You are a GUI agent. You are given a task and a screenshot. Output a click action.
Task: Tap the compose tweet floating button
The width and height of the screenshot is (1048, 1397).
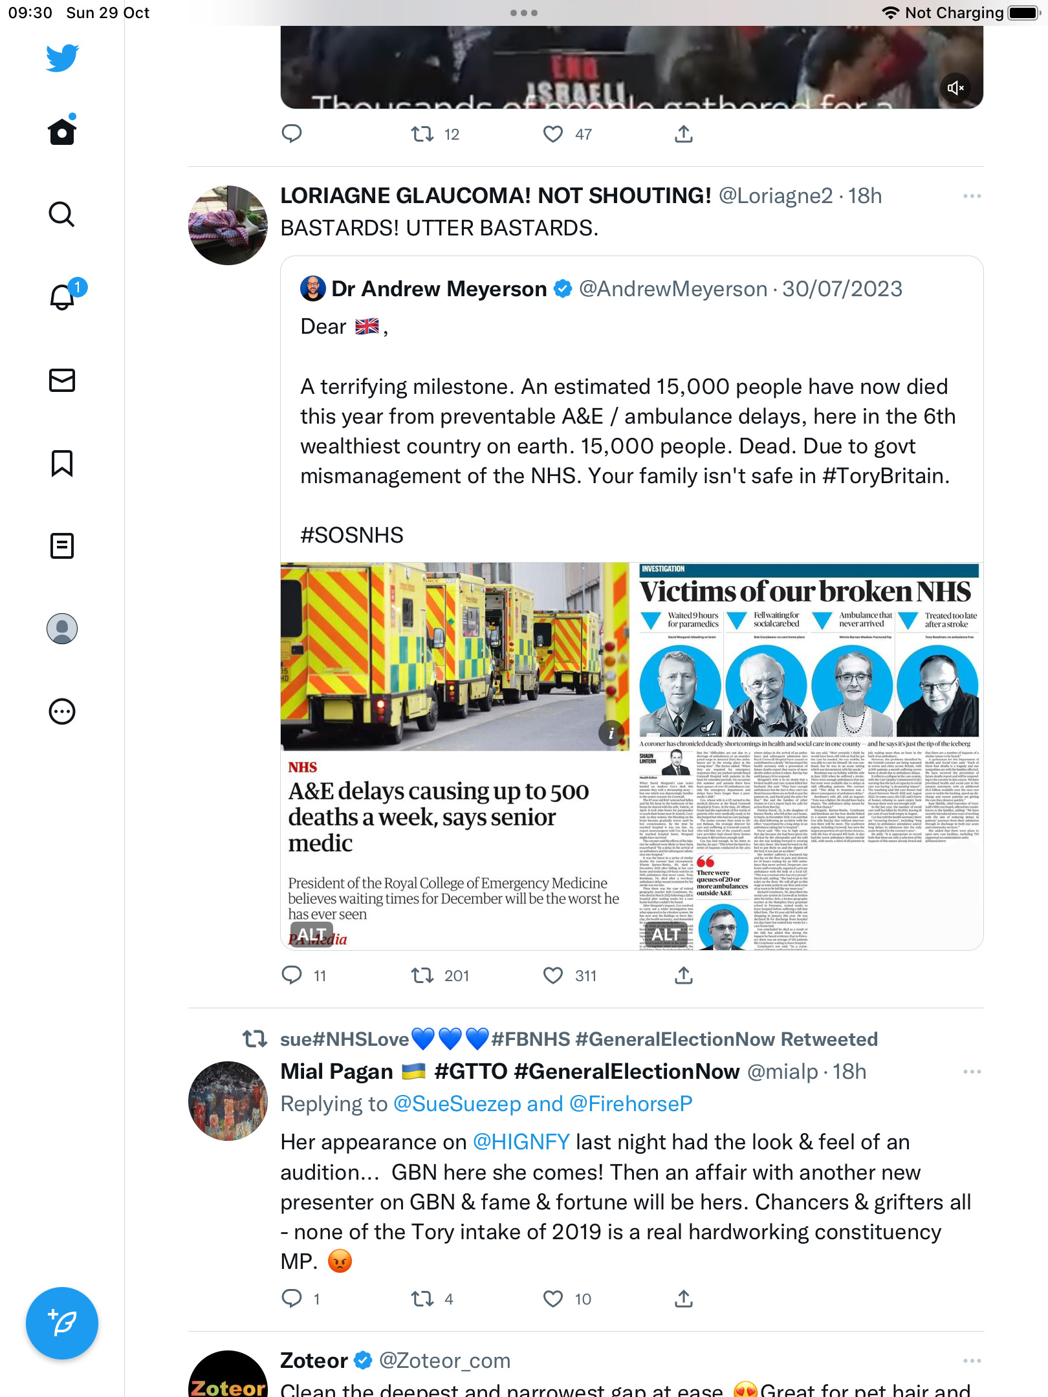click(x=62, y=1323)
